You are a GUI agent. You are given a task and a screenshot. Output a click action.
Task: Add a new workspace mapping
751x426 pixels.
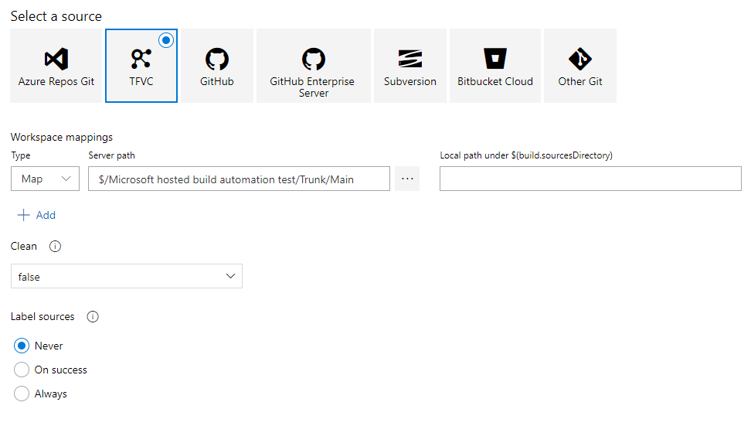tap(36, 215)
